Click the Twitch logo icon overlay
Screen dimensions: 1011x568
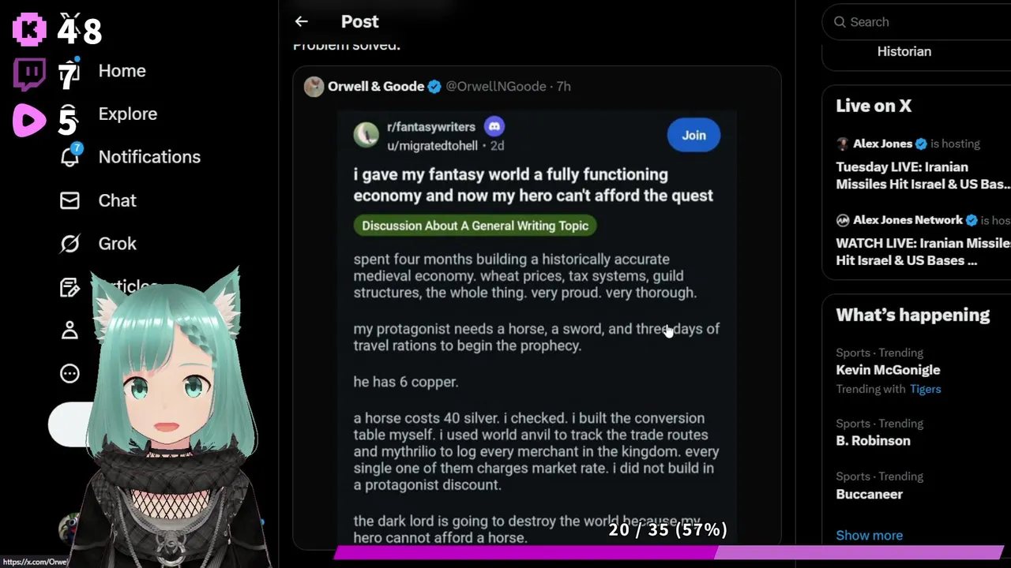point(29,75)
